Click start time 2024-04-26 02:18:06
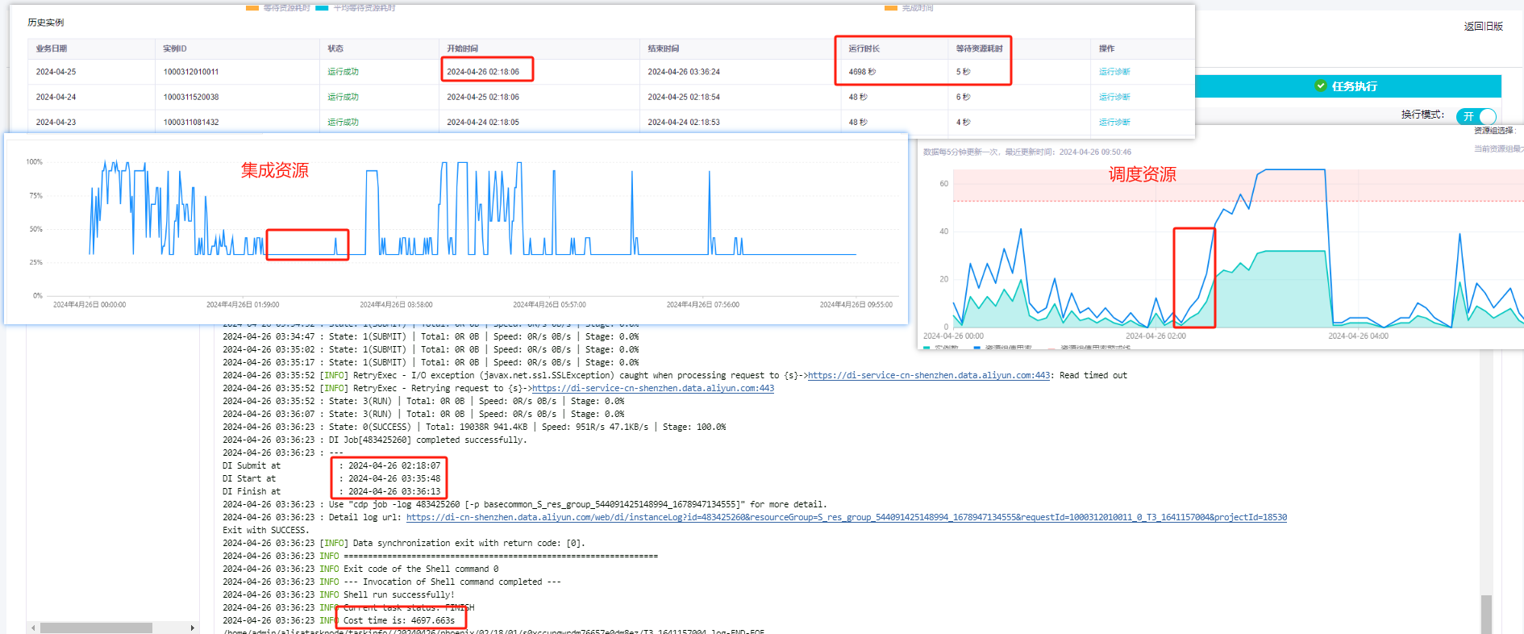 point(483,72)
